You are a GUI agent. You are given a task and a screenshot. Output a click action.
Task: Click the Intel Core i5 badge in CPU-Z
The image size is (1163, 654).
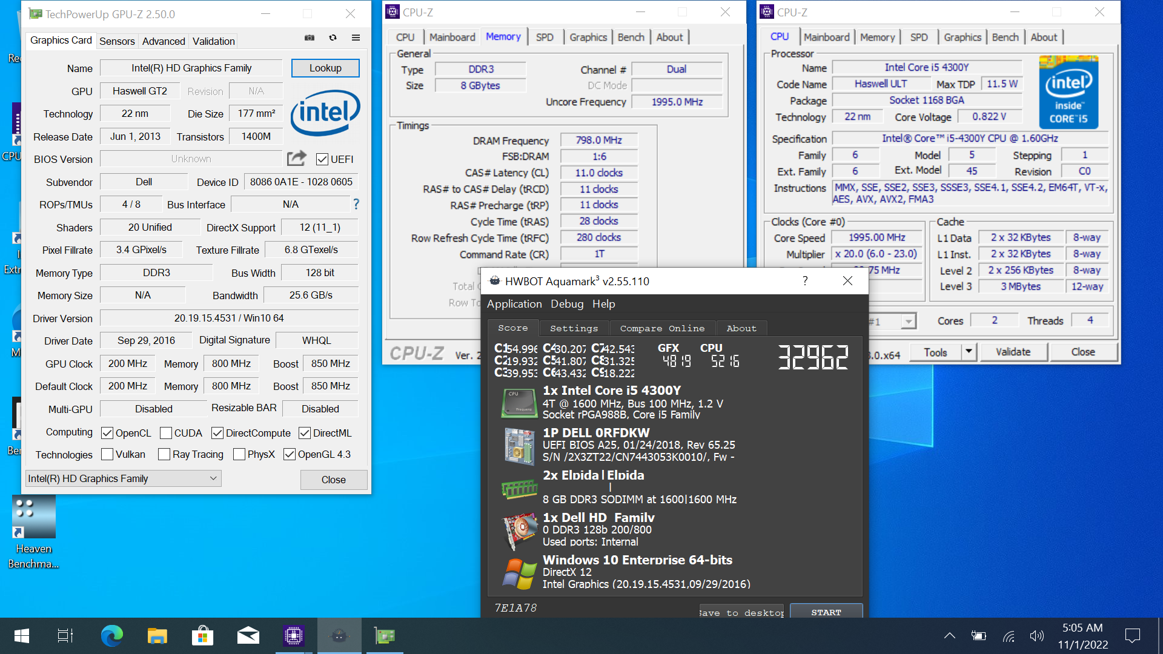[1069, 91]
